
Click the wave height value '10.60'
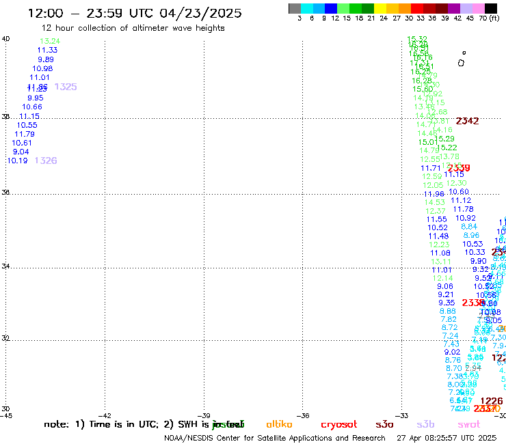point(459,191)
